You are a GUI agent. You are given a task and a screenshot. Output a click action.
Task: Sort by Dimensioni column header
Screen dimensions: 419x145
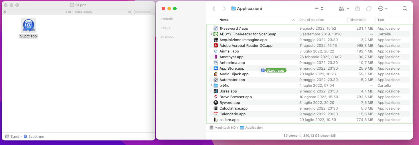[358, 20]
